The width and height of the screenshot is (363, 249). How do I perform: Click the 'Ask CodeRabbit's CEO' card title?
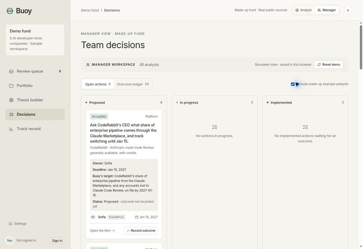point(123,133)
